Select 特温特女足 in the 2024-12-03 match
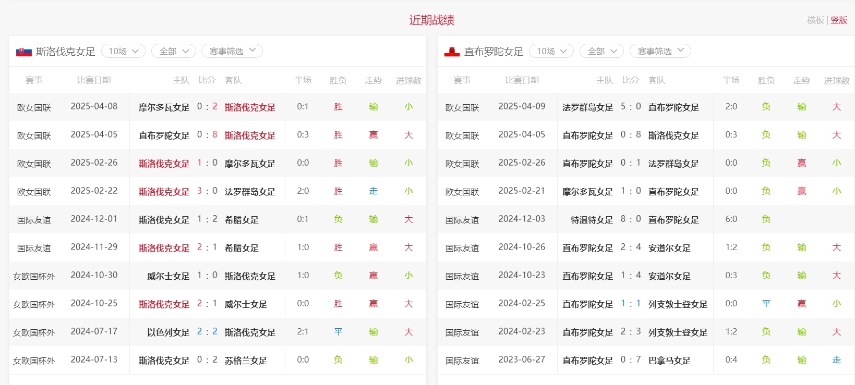Image resolution: width=855 pixels, height=385 pixels. pos(592,220)
